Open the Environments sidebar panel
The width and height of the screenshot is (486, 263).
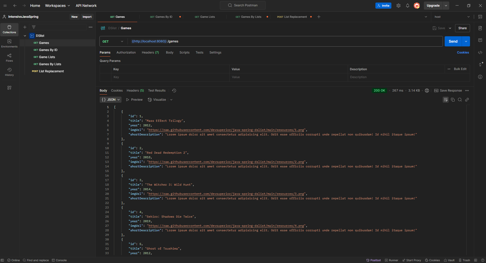(9, 44)
